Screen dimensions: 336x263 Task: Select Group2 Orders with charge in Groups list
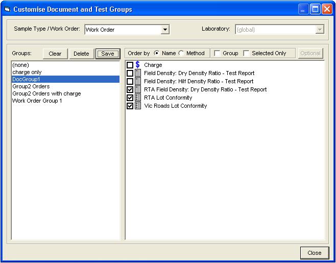[x=46, y=93]
